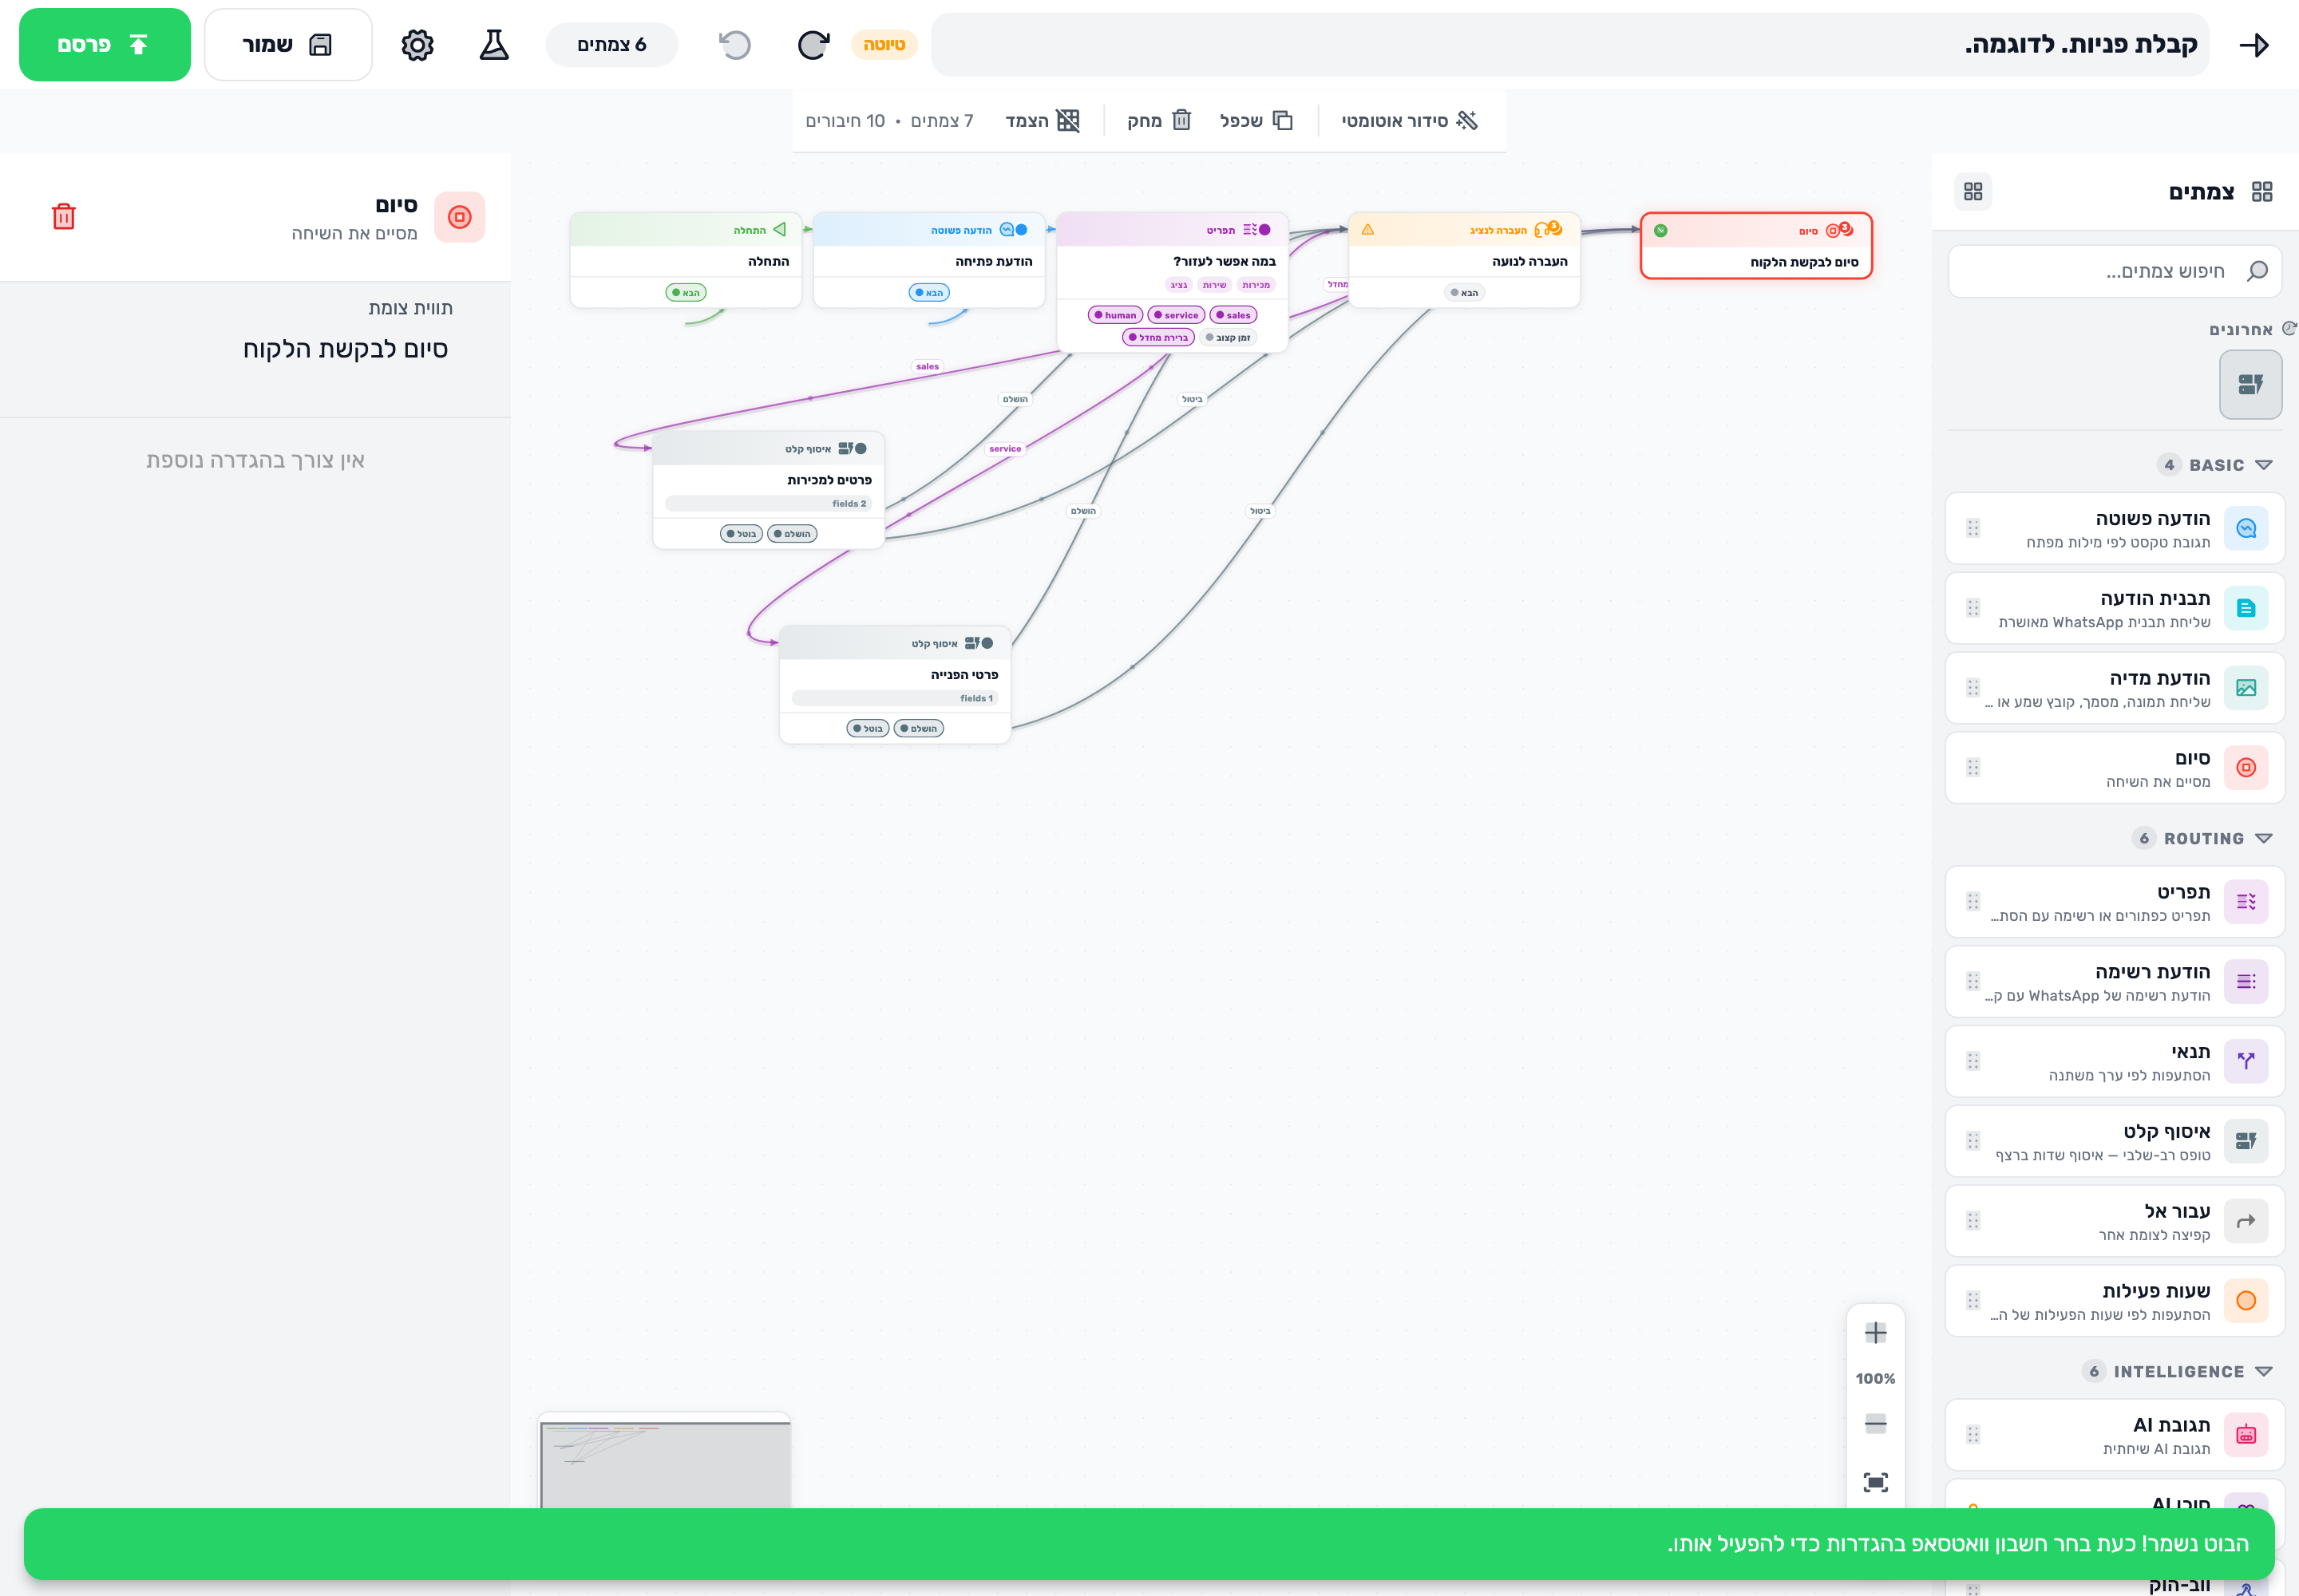Image resolution: width=2299 pixels, height=1596 pixels.
Task: Zoom in using the plus icon
Action: [x=1876, y=1333]
